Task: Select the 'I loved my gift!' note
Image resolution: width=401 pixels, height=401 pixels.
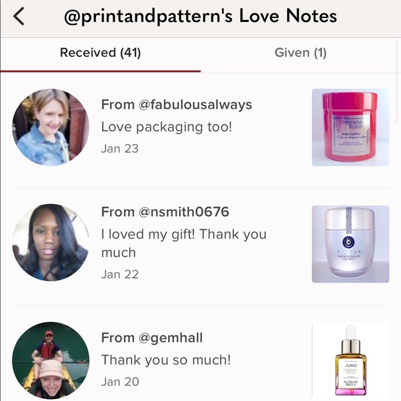Action: (184, 243)
